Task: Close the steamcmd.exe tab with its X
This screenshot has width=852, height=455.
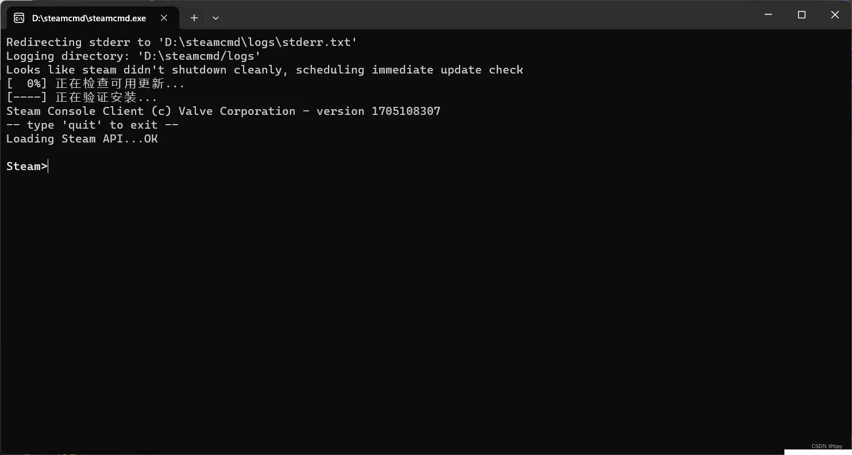Action: pos(164,18)
